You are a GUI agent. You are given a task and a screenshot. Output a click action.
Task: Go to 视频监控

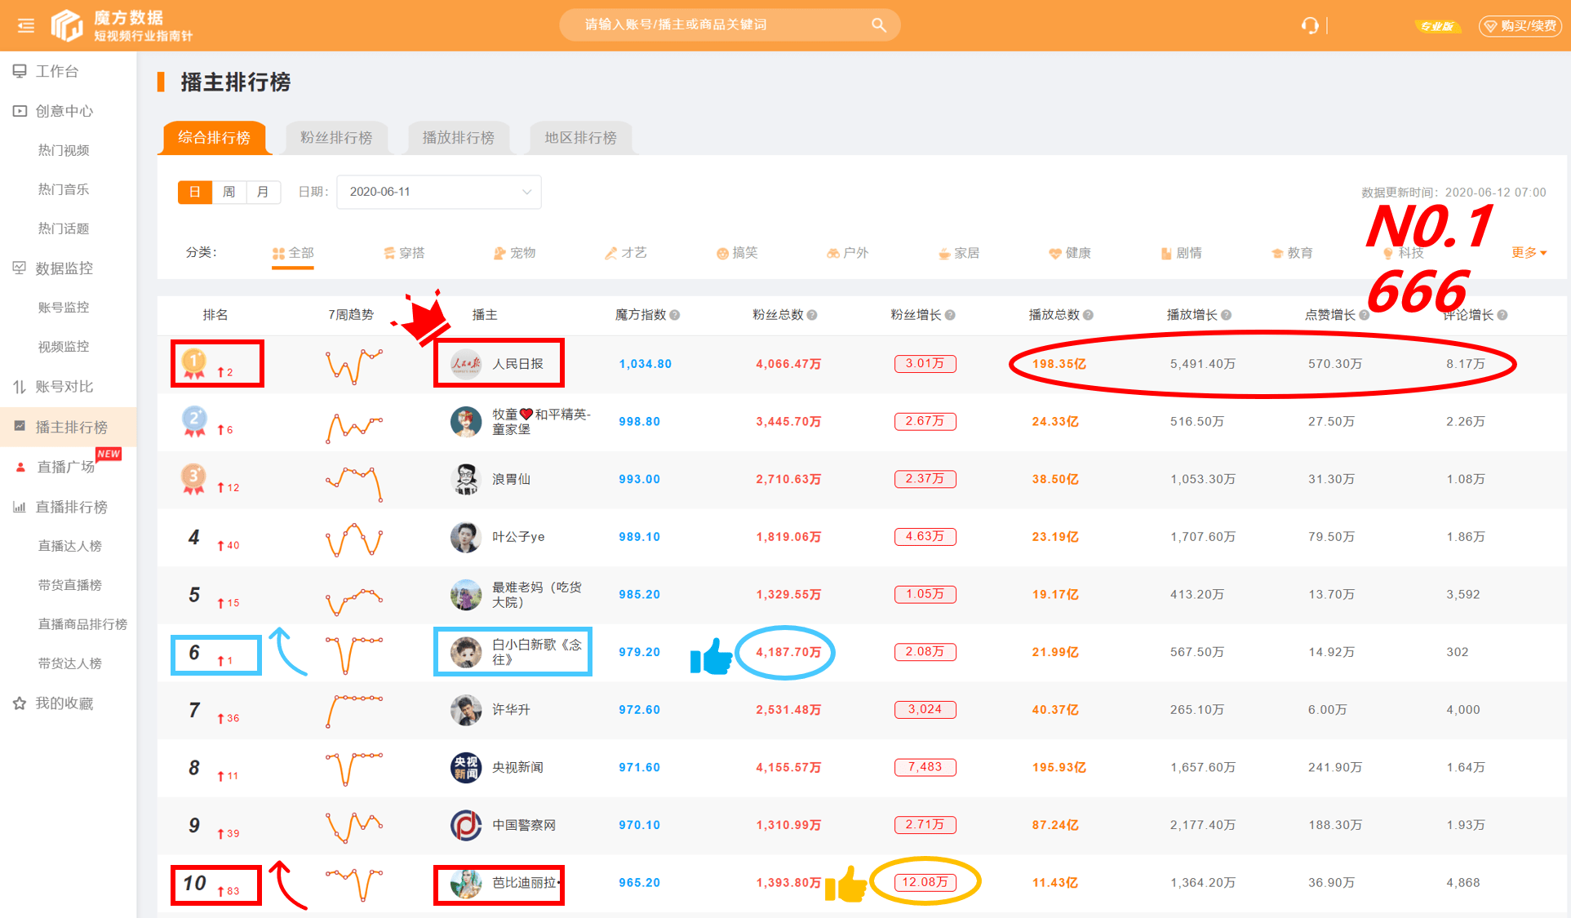coord(64,347)
